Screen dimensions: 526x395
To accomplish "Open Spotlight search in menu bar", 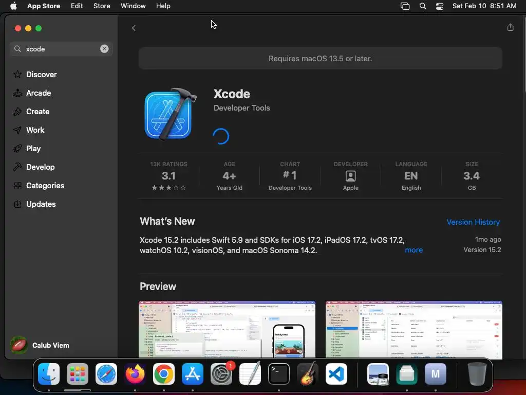I will [x=423, y=6].
